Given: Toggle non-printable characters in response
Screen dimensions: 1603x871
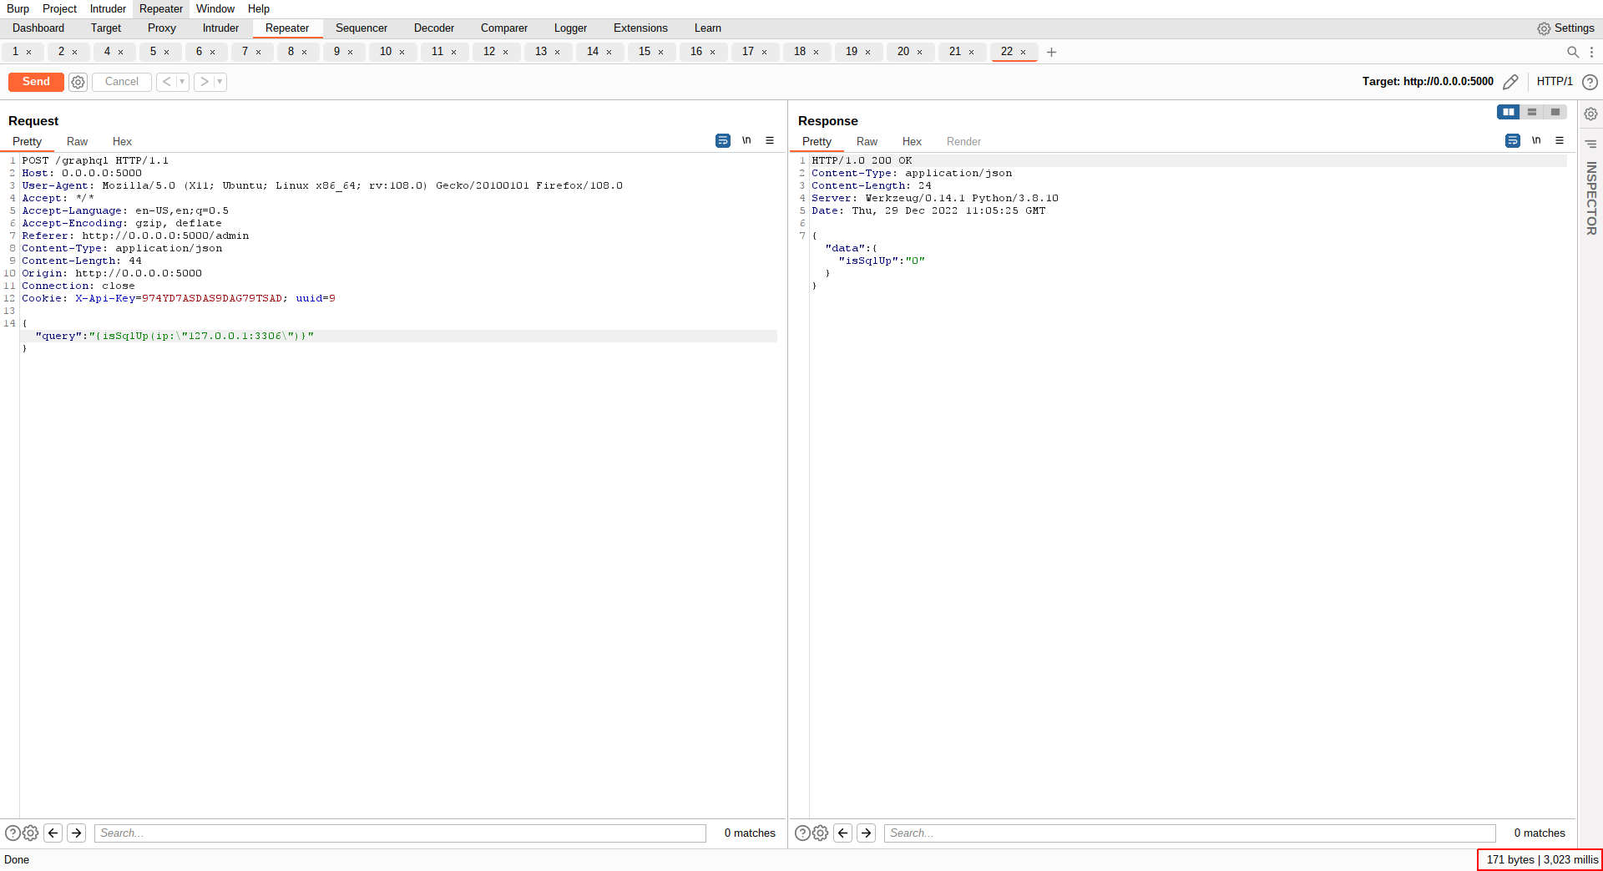Looking at the screenshot, I should pos(1536,141).
